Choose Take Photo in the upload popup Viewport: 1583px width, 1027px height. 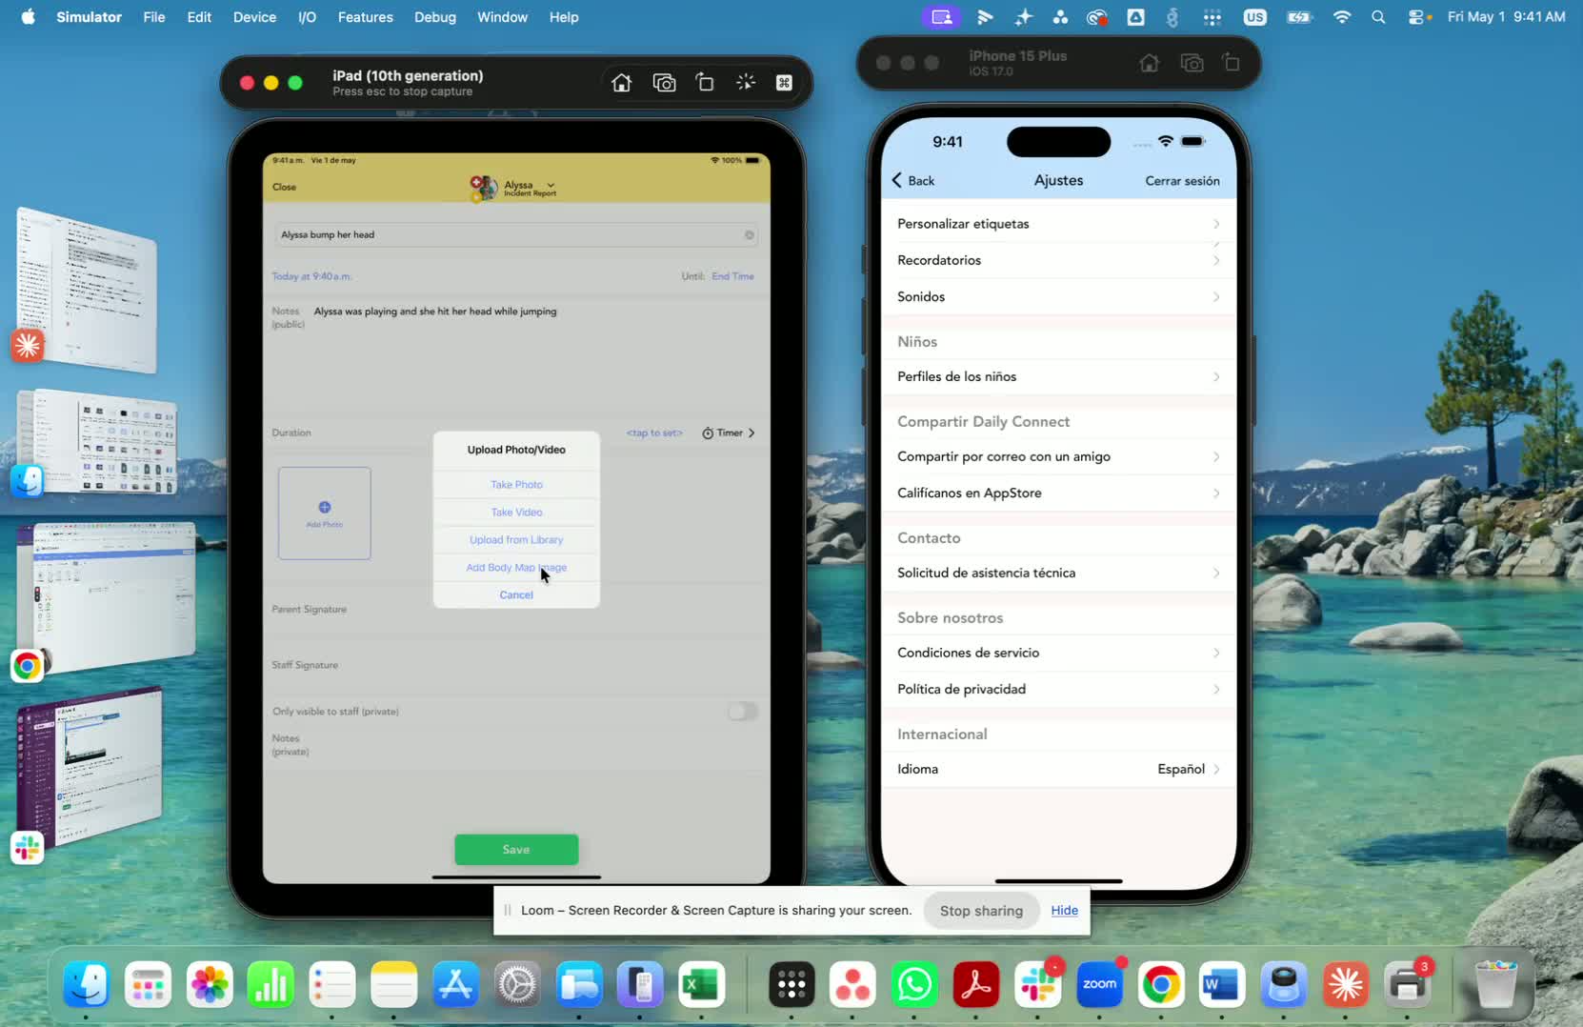click(516, 485)
